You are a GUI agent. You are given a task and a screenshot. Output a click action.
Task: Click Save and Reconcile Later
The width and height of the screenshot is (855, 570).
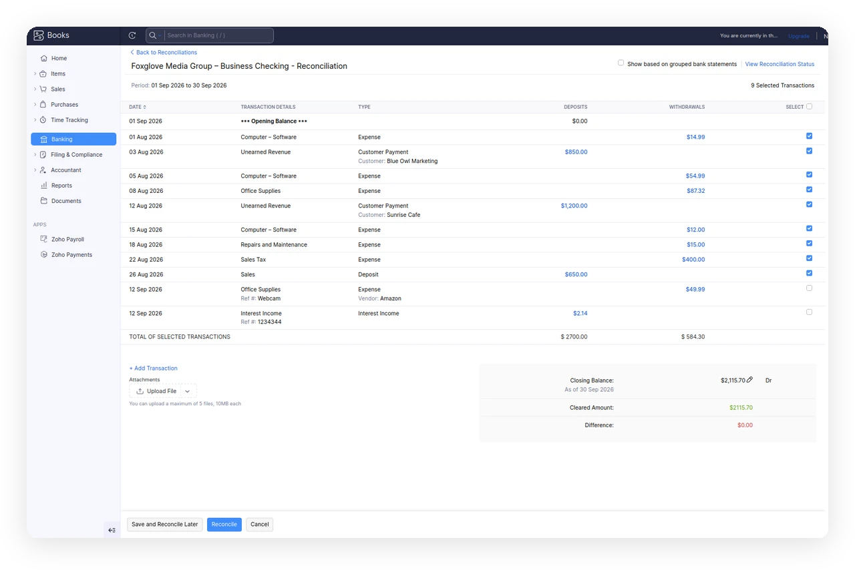click(x=165, y=525)
